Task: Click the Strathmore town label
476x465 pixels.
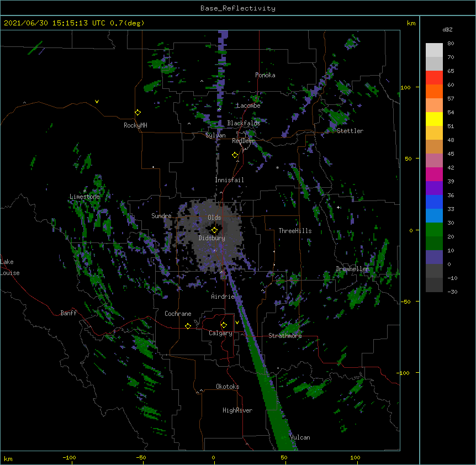Action: pyautogui.click(x=285, y=336)
